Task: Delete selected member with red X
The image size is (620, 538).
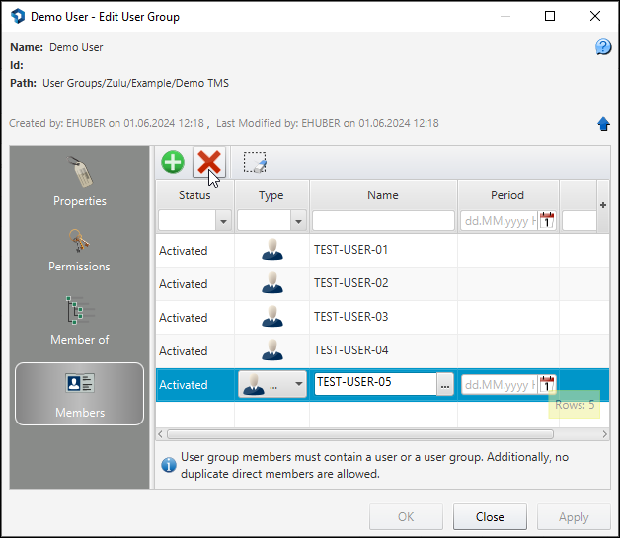Action: [209, 162]
